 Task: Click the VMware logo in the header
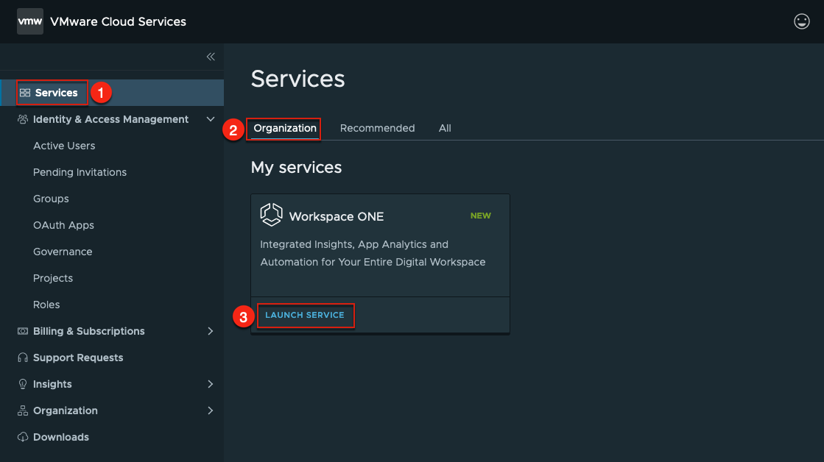[30, 21]
